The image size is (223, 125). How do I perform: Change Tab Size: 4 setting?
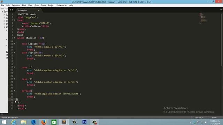click(x=199, y=117)
